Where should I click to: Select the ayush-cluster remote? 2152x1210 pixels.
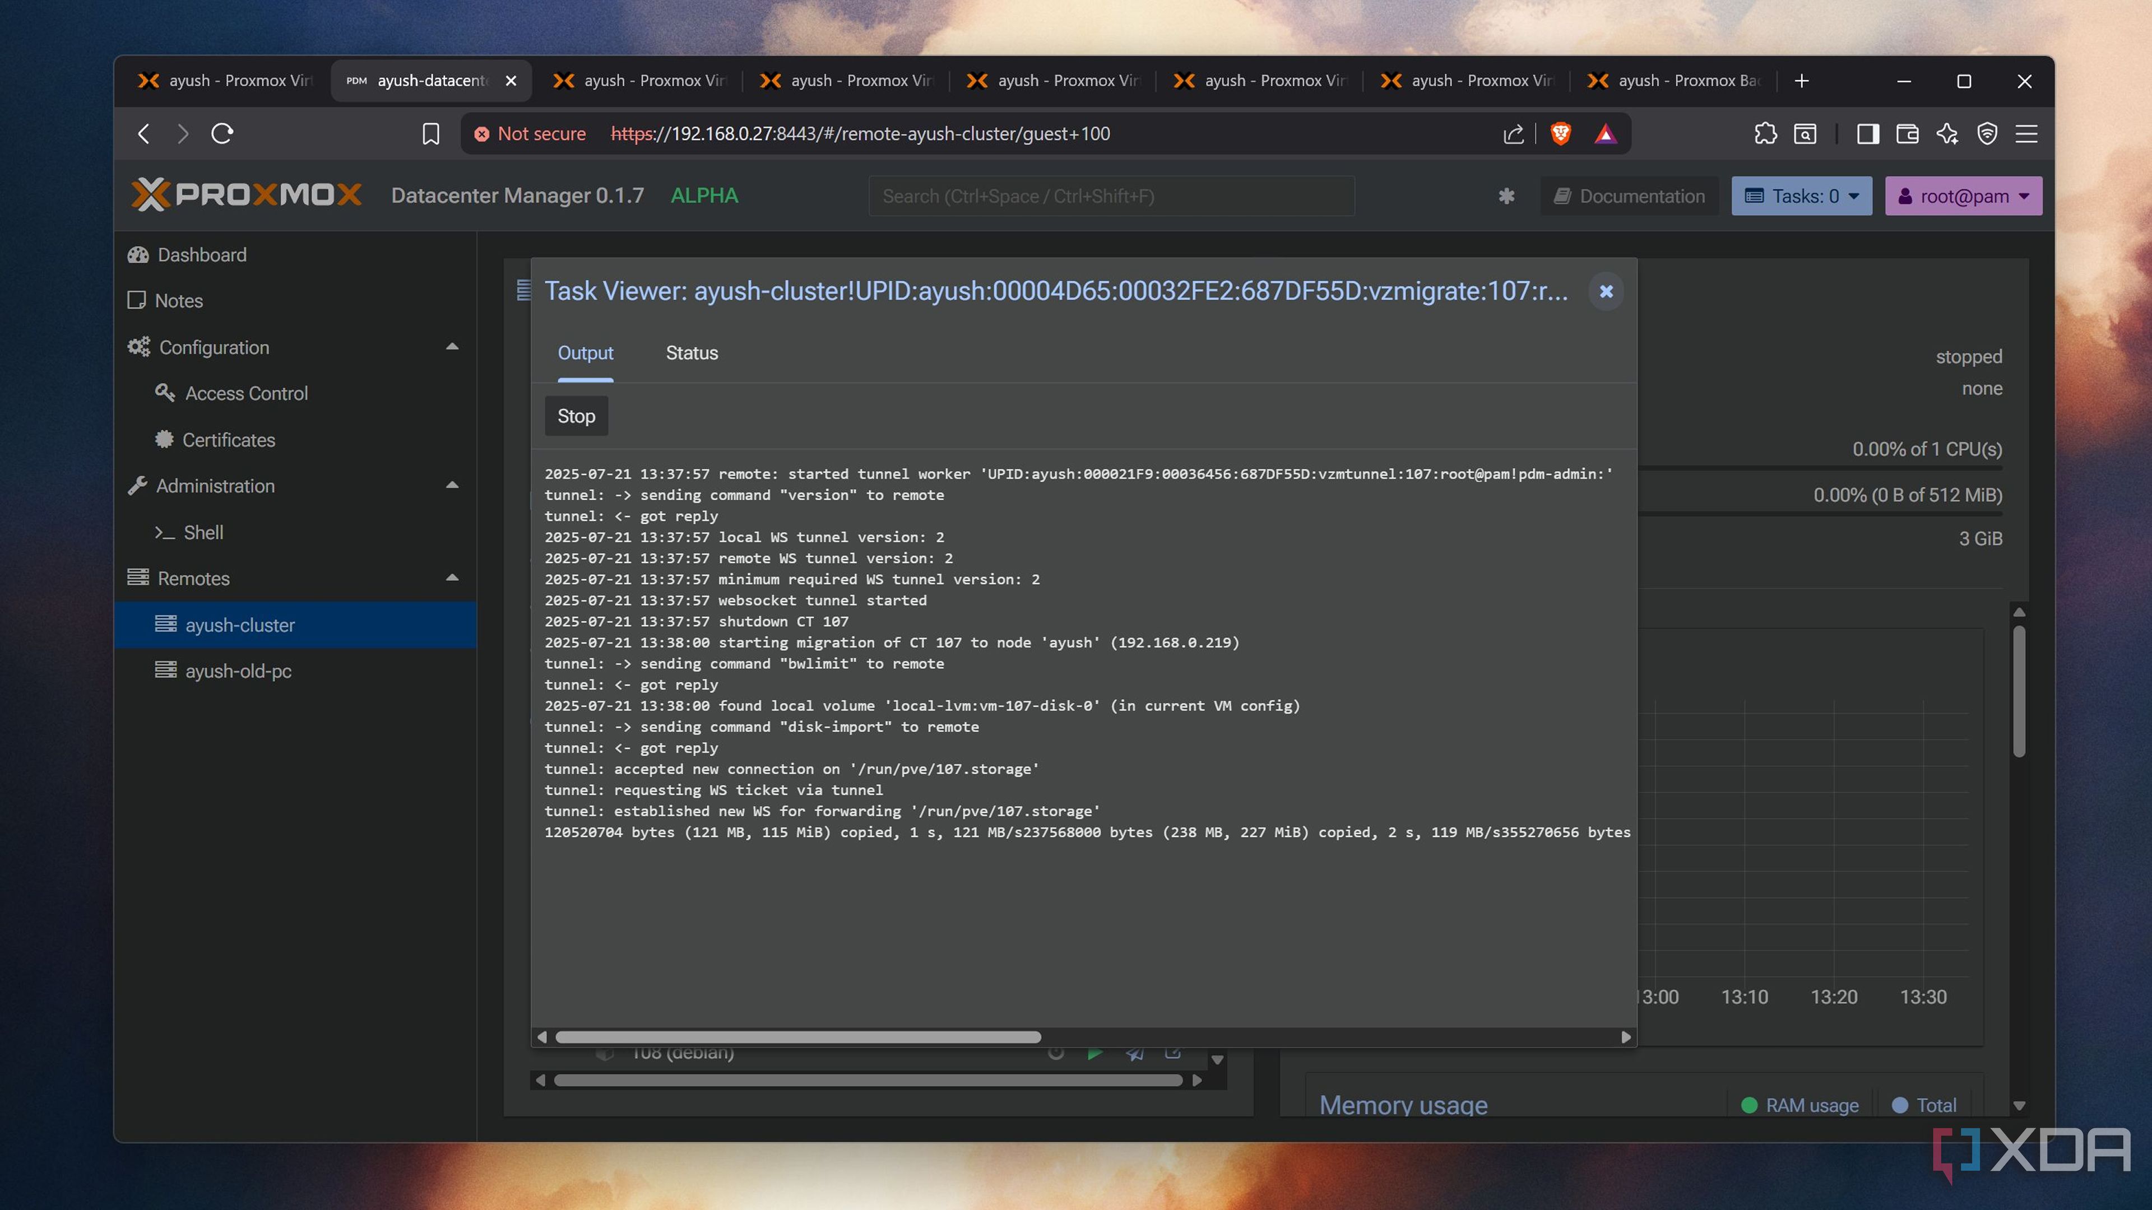click(296, 625)
